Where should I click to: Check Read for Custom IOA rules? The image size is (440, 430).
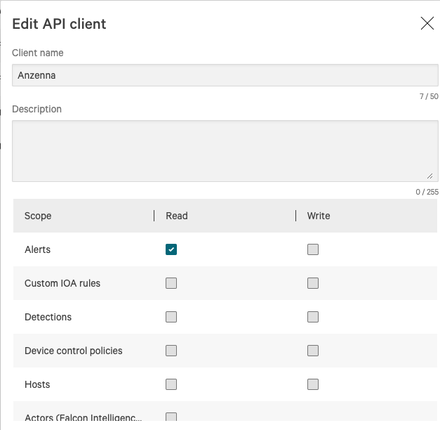tap(171, 283)
